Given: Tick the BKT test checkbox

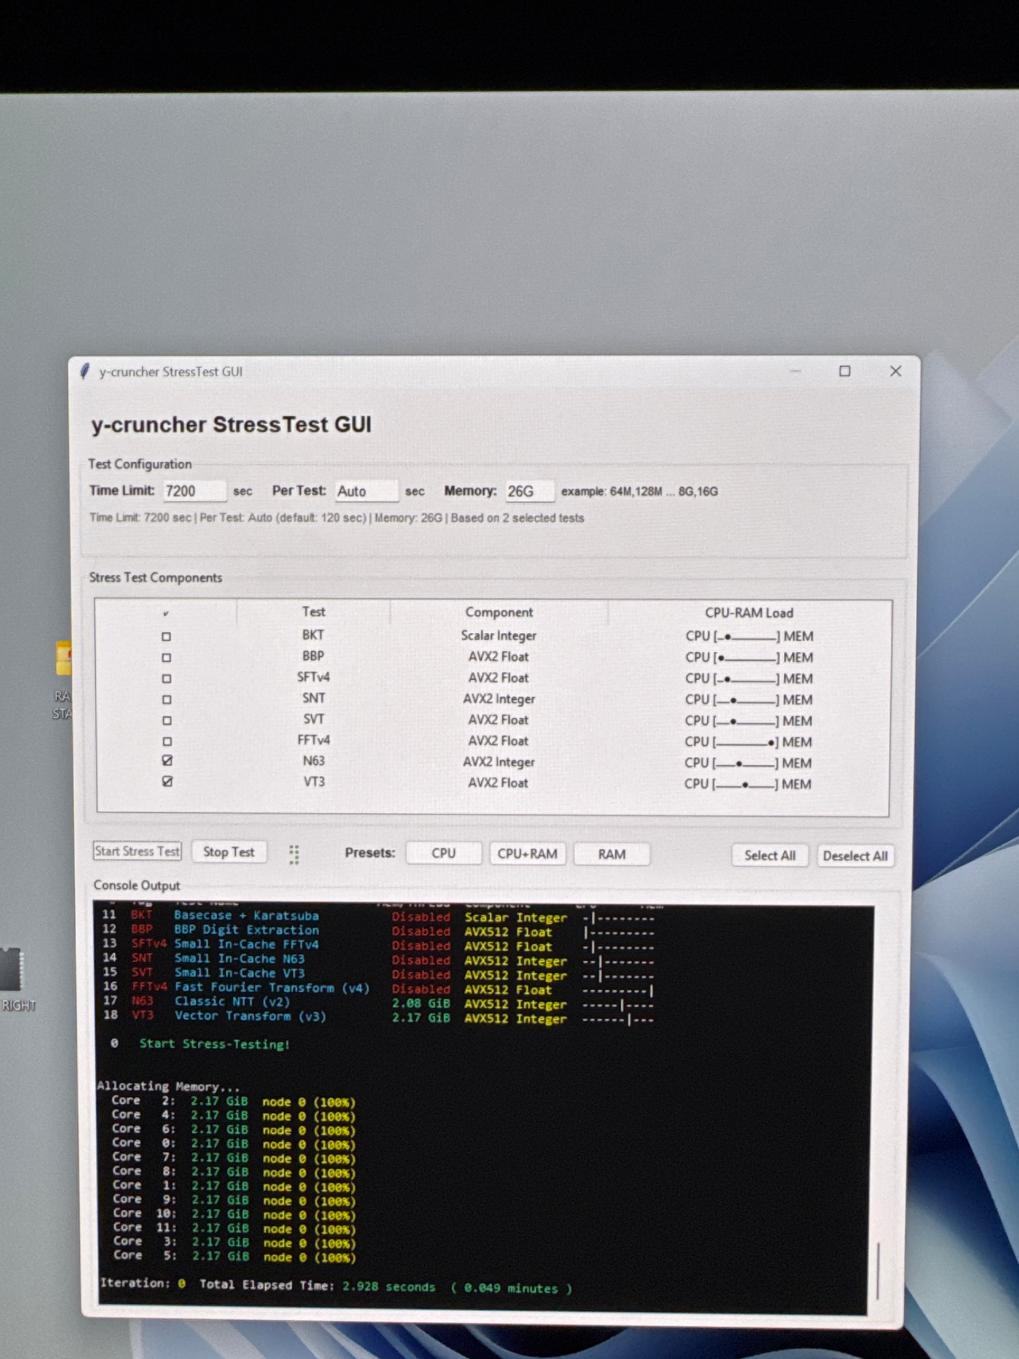Looking at the screenshot, I should point(166,637).
